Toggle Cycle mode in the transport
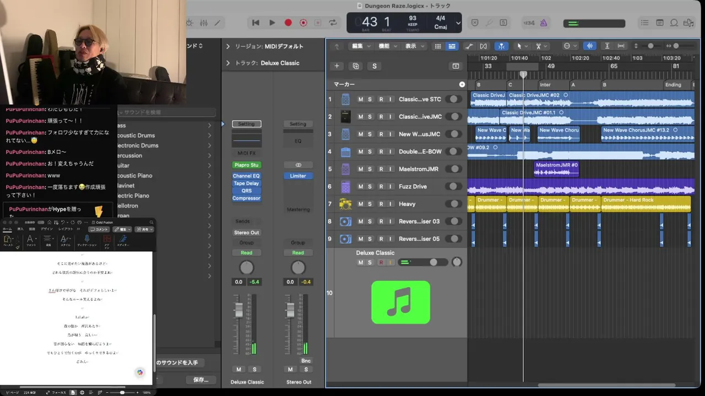 tap(333, 23)
